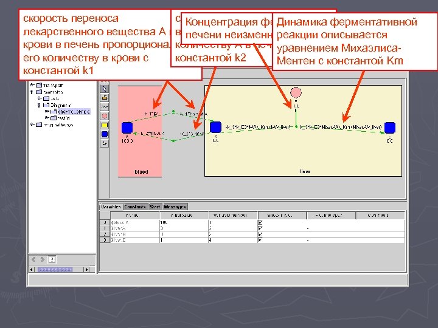Toggle Show in plot checkbox in row 1
This screenshot has width=438, height=328.
point(260,228)
